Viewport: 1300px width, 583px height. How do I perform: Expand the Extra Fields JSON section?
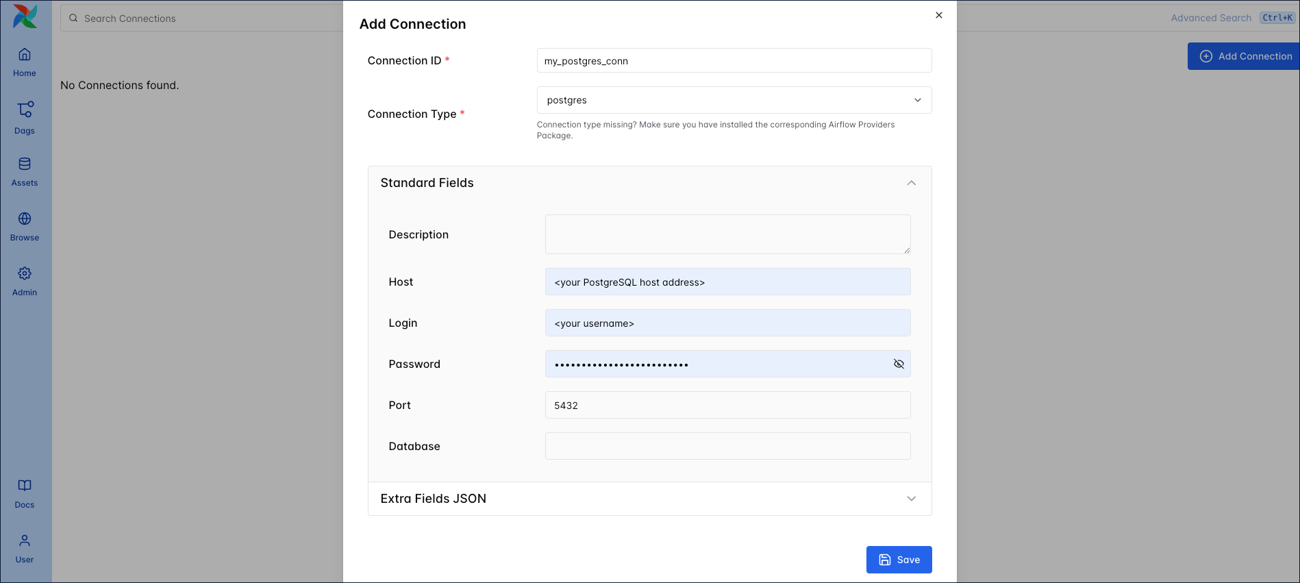[x=911, y=499]
